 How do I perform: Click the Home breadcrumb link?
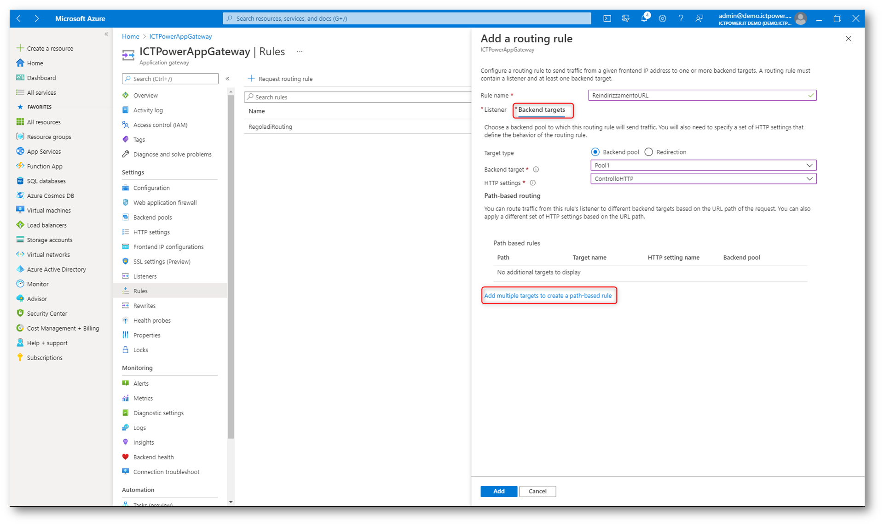point(130,36)
